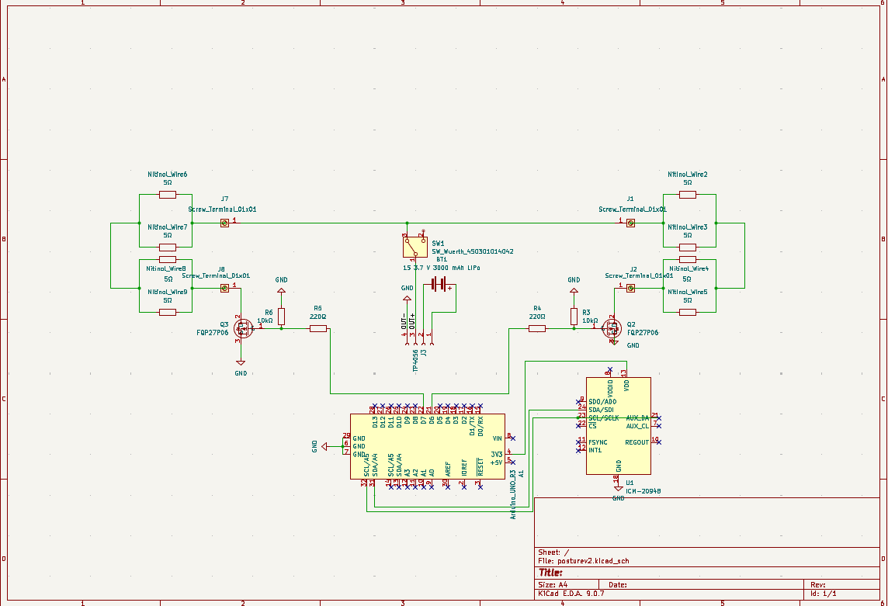Click the REGOUT pin label on ICM-20948
Image resolution: width=888 pixels, height=606 pixels.
pos(637,442)
